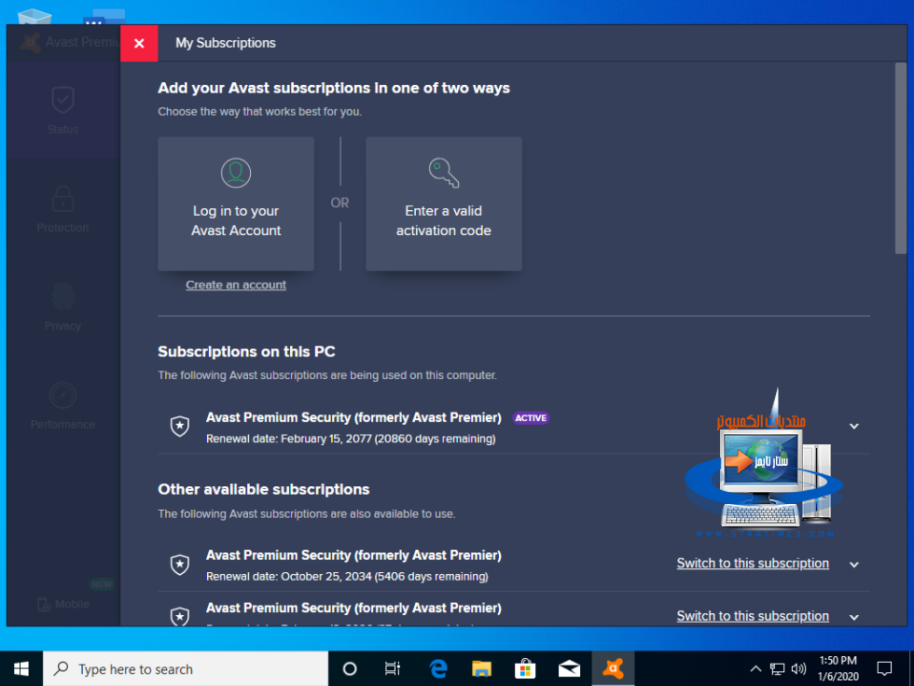This screenshot has height=686, width=914.
Task: Click the Create an account link
Action: (x=236, y=286)
